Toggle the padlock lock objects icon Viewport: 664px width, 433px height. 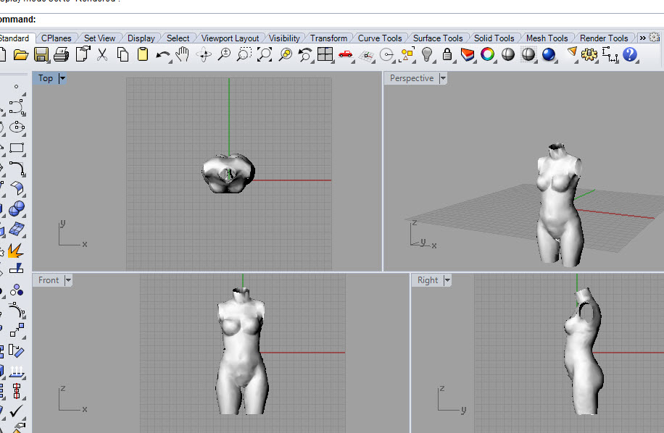[447, 54]
